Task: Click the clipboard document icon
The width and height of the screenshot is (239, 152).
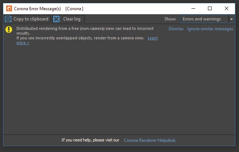Action: (8, 19)
